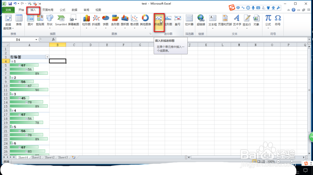Insert an Object (对象)
Screen dimensions: 313x175
(x=256, y=20)
